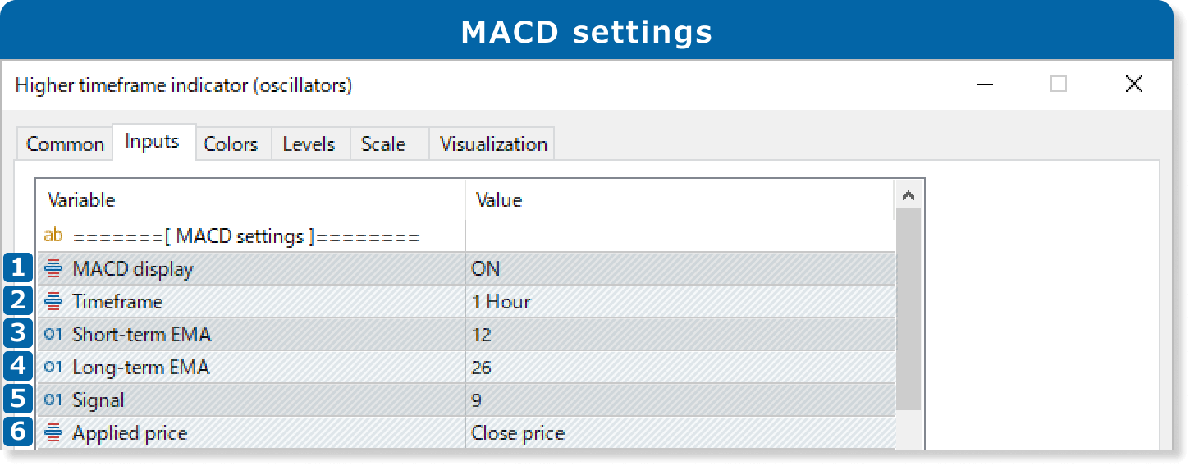The width and height of the screenshot is (1190, 466).
Task: Click the blue number 1 badge
Action: [18, 268]
